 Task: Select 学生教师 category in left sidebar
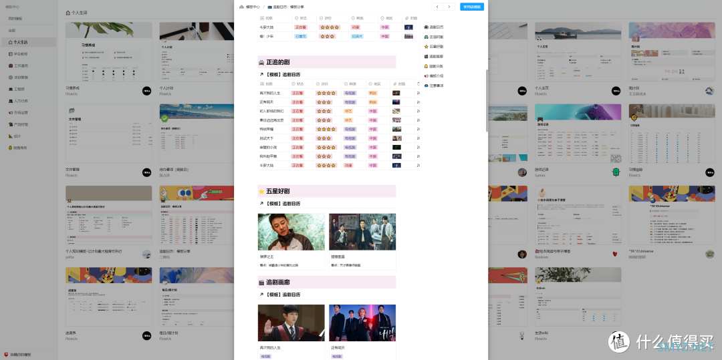pyautogui.click(x=28, y=54)
